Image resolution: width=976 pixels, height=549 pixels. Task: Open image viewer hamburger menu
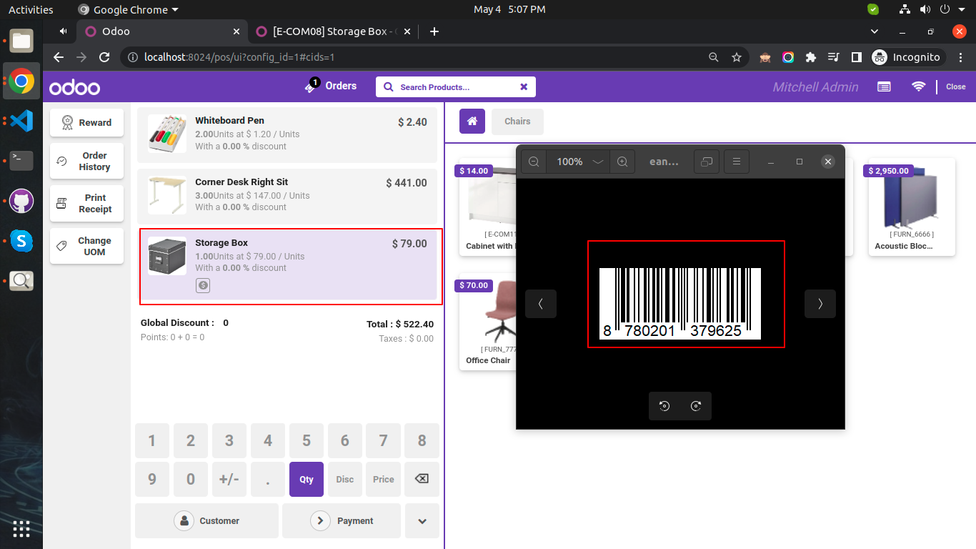[x=736, y=162]
